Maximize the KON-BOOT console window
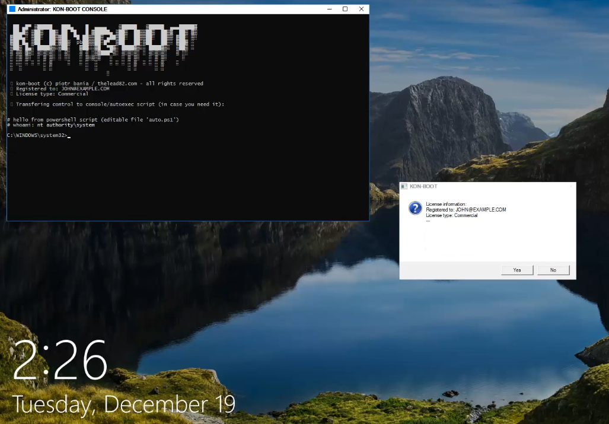Screen dimensions: 609x424 pos(345,9)
